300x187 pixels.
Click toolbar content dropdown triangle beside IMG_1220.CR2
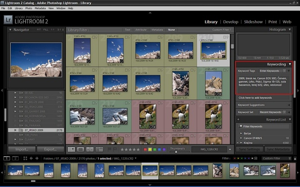230,150
